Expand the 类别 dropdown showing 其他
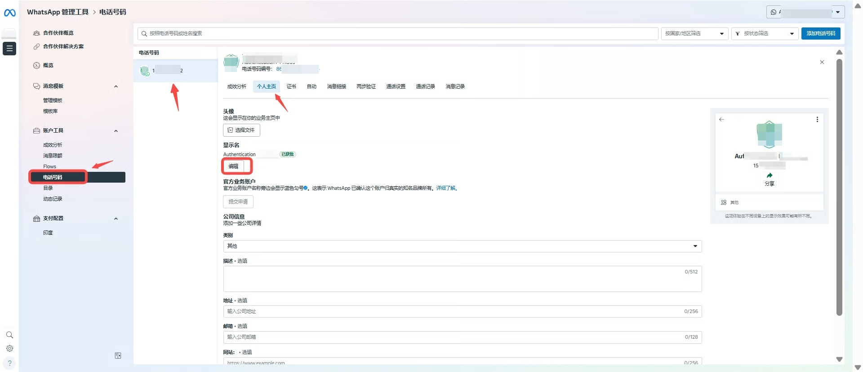The width and height of the screenshot is (863, 372). point(462,246)
